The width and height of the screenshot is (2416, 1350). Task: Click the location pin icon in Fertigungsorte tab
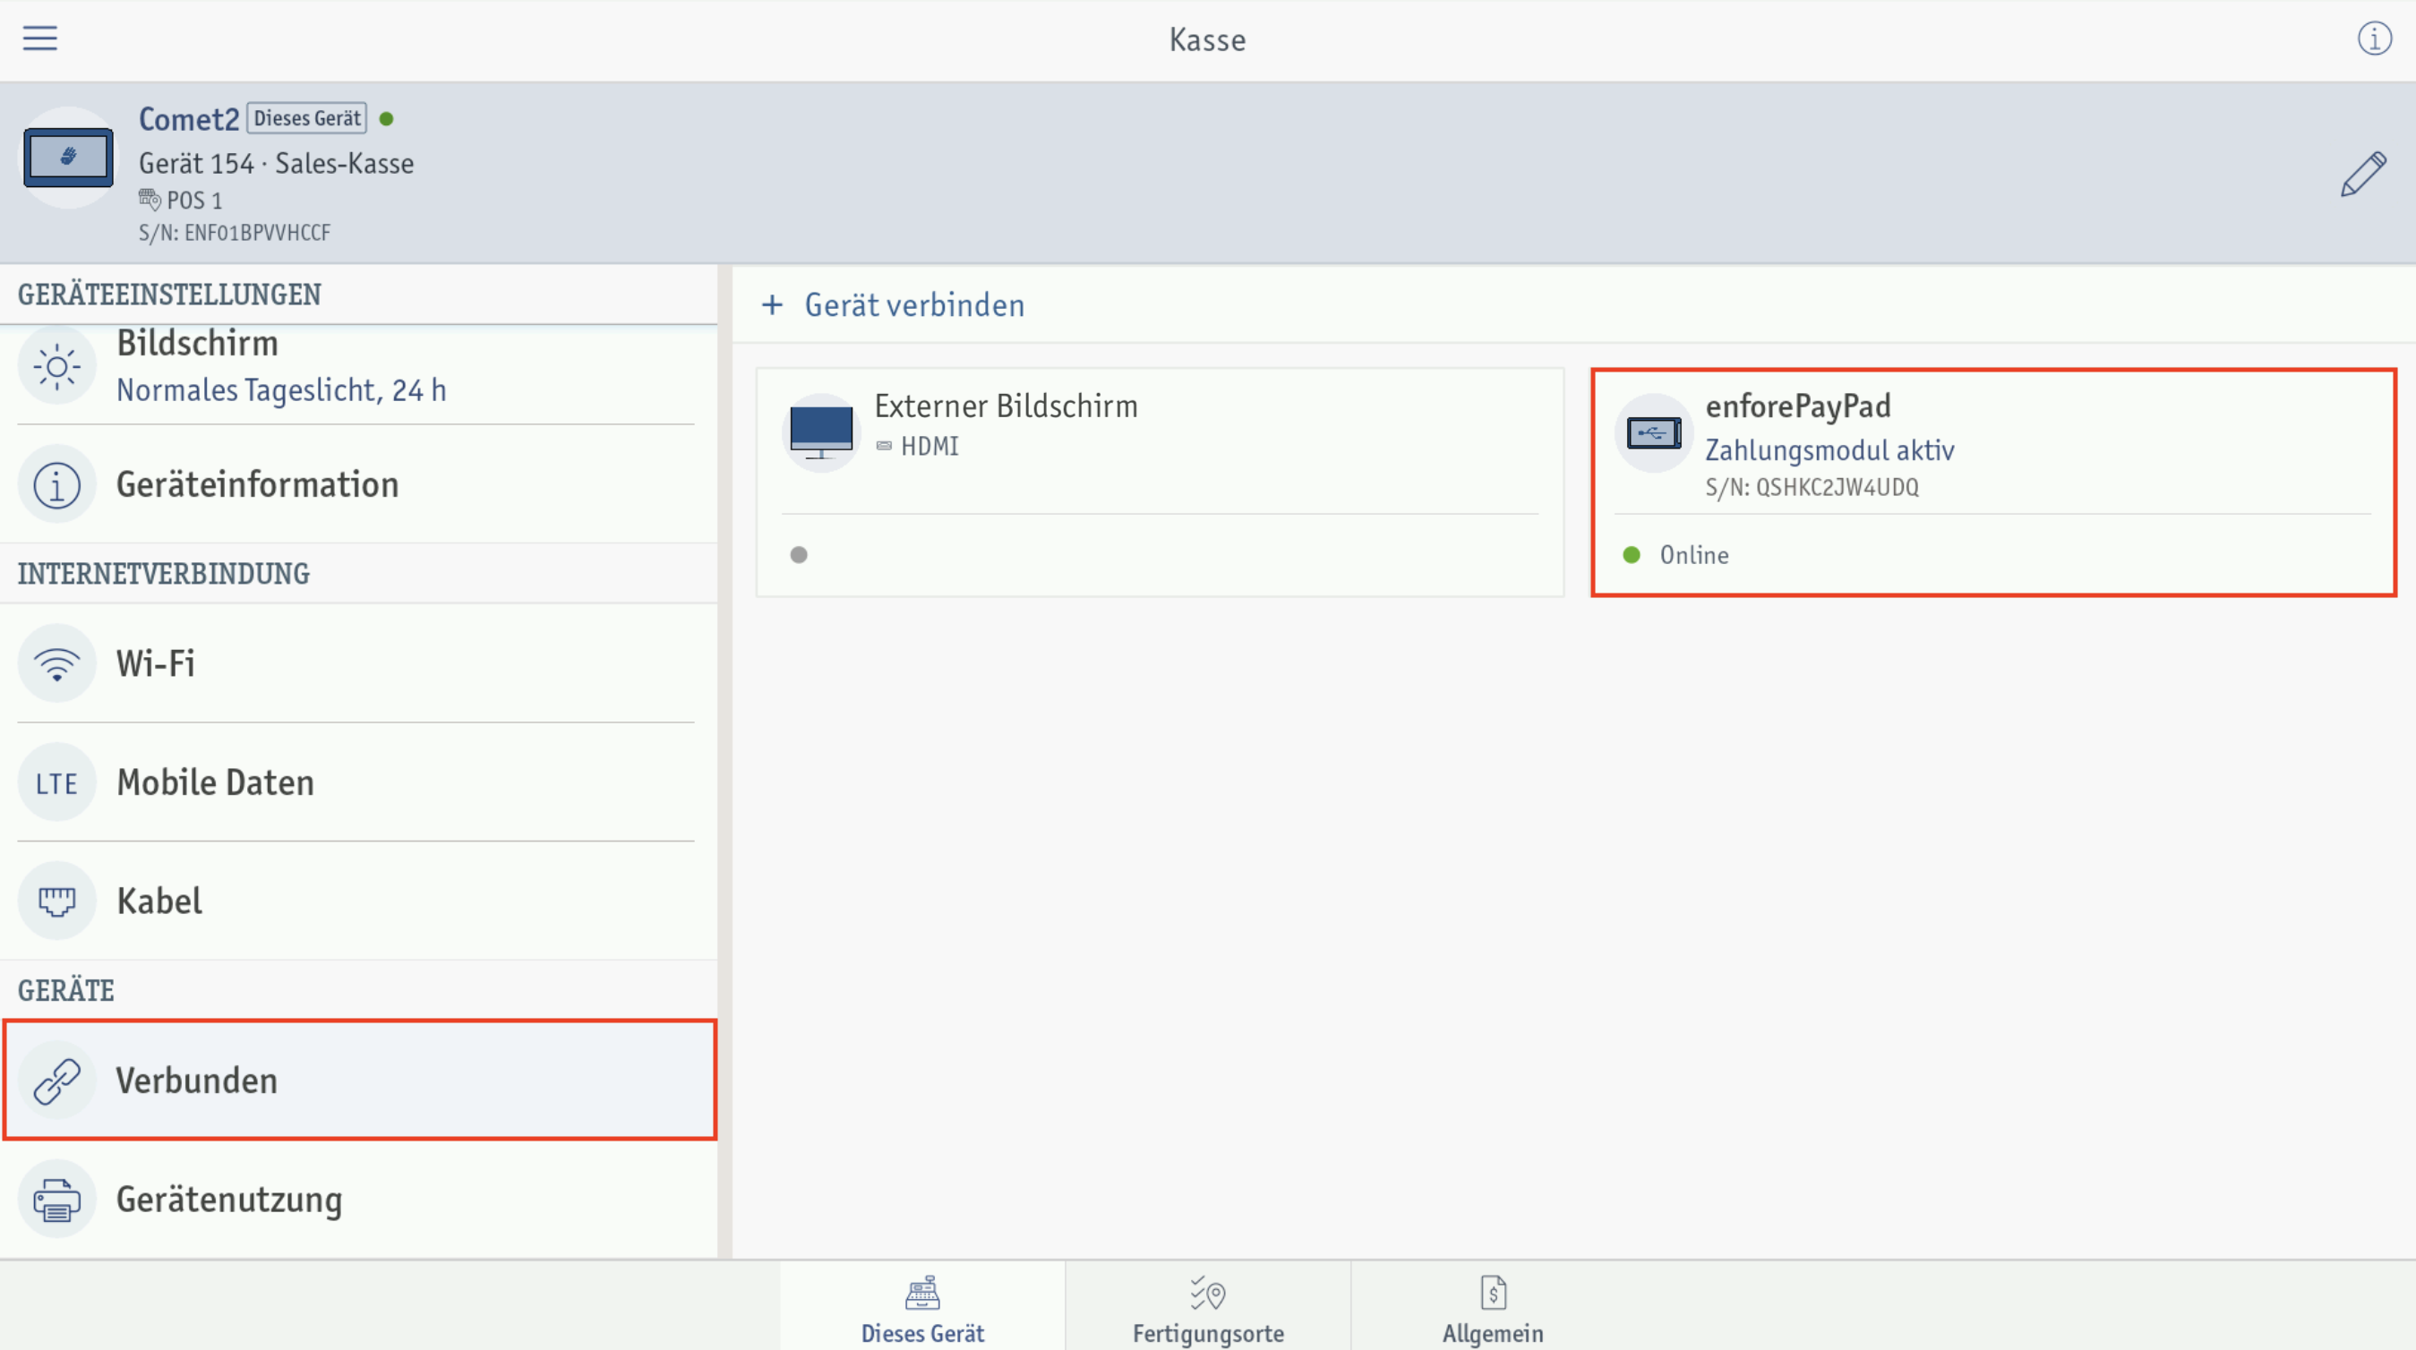click(1208, 1293)
